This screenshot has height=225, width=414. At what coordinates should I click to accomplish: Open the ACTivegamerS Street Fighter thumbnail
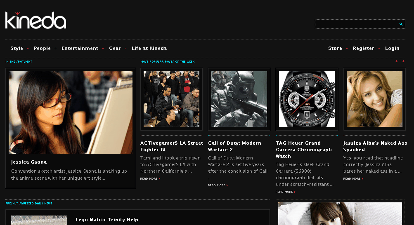coord(172,99)
